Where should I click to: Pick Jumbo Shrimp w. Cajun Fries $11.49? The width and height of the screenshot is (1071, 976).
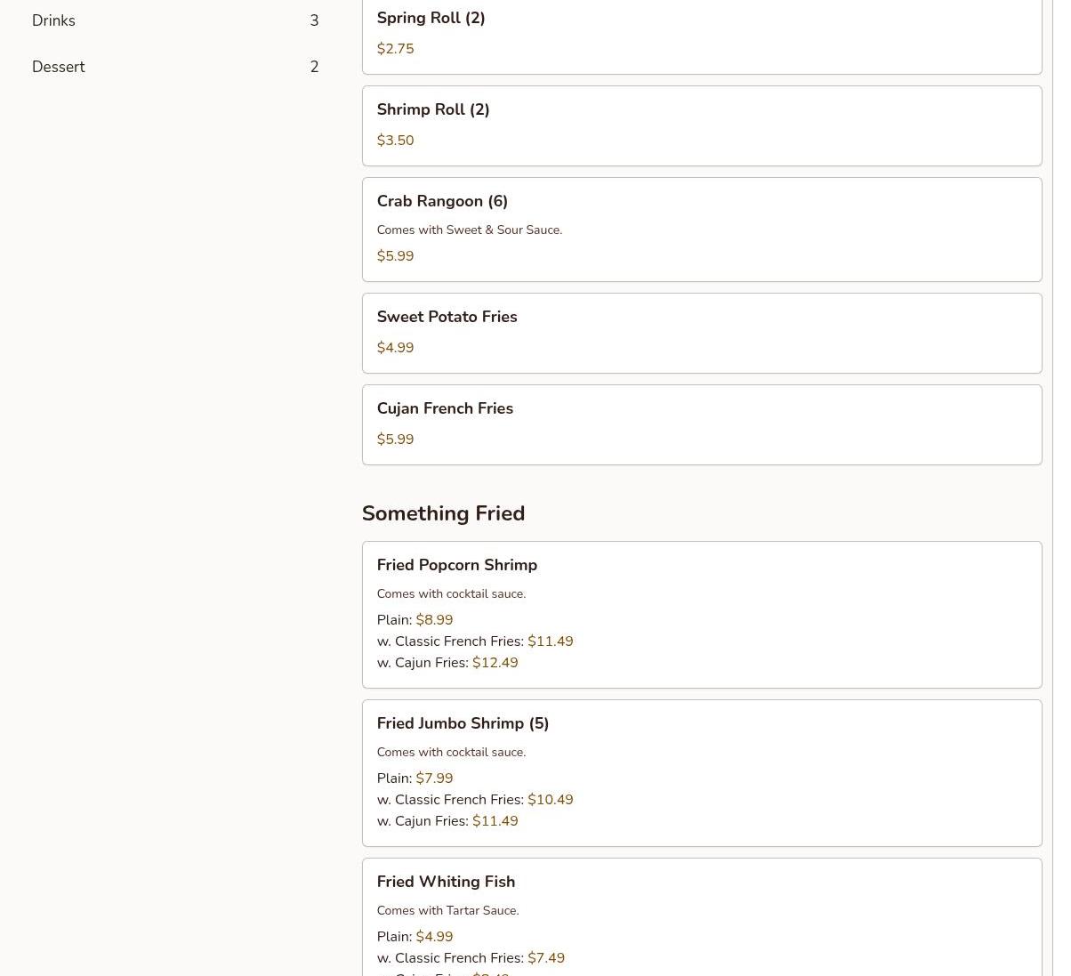tap(447, 821)
